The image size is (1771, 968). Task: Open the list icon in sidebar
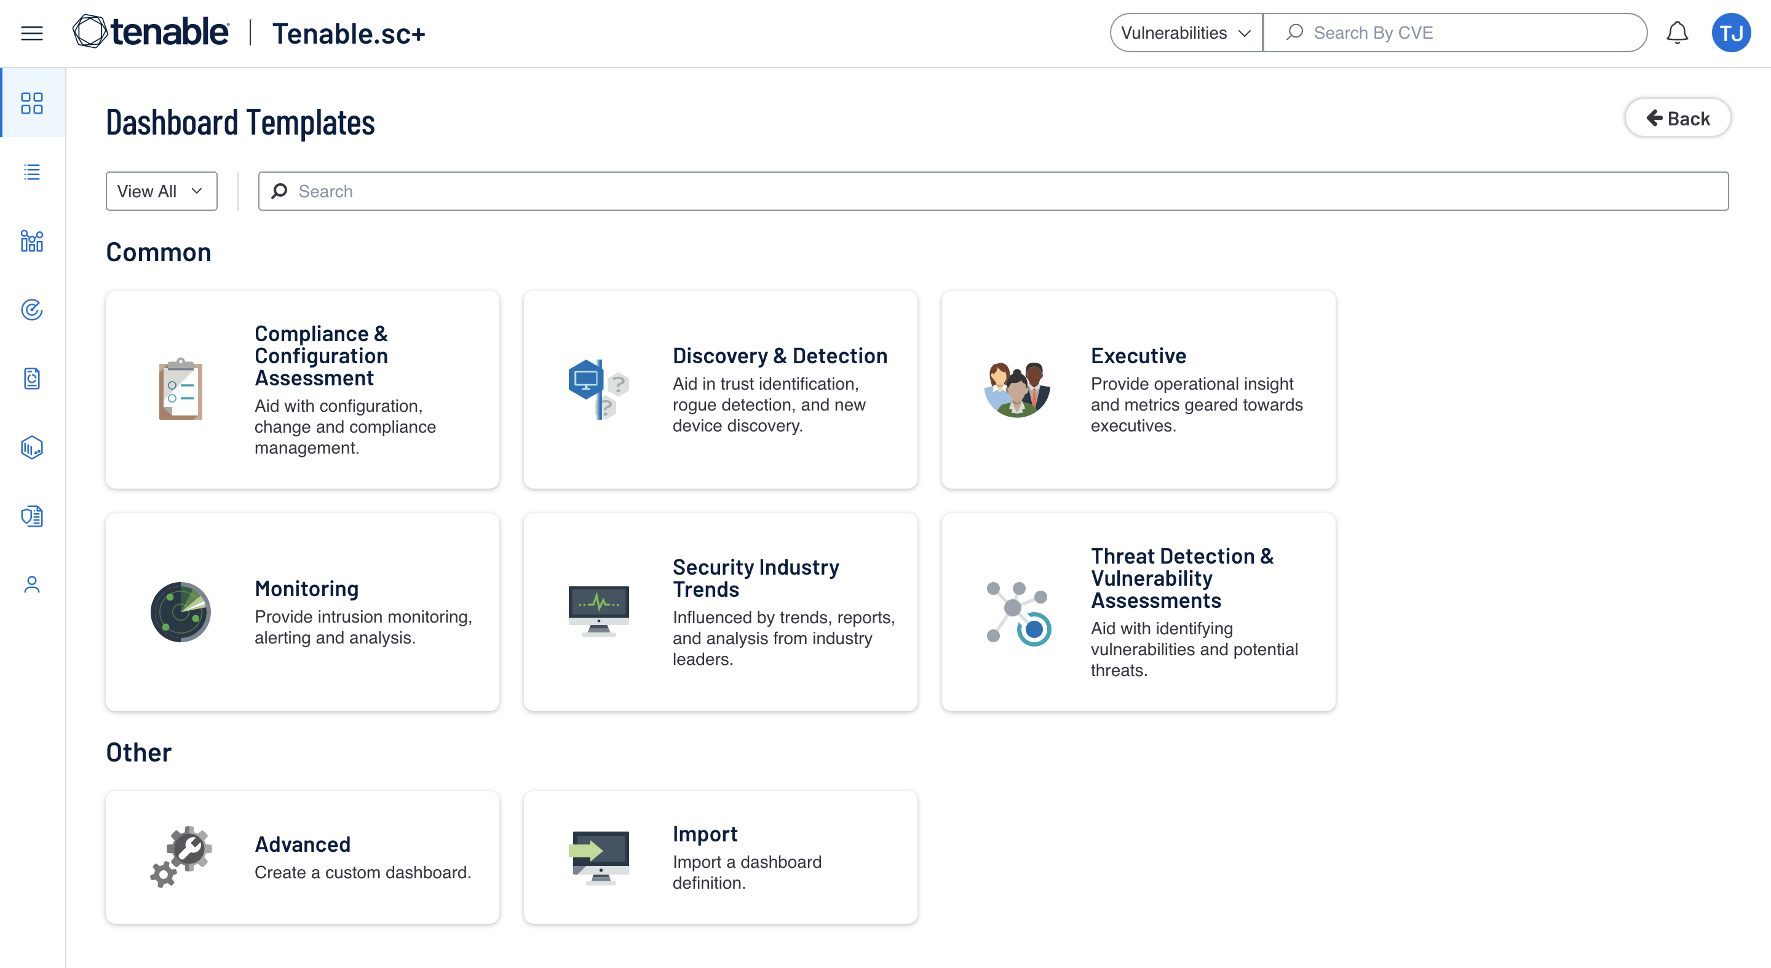click(31, 171)
